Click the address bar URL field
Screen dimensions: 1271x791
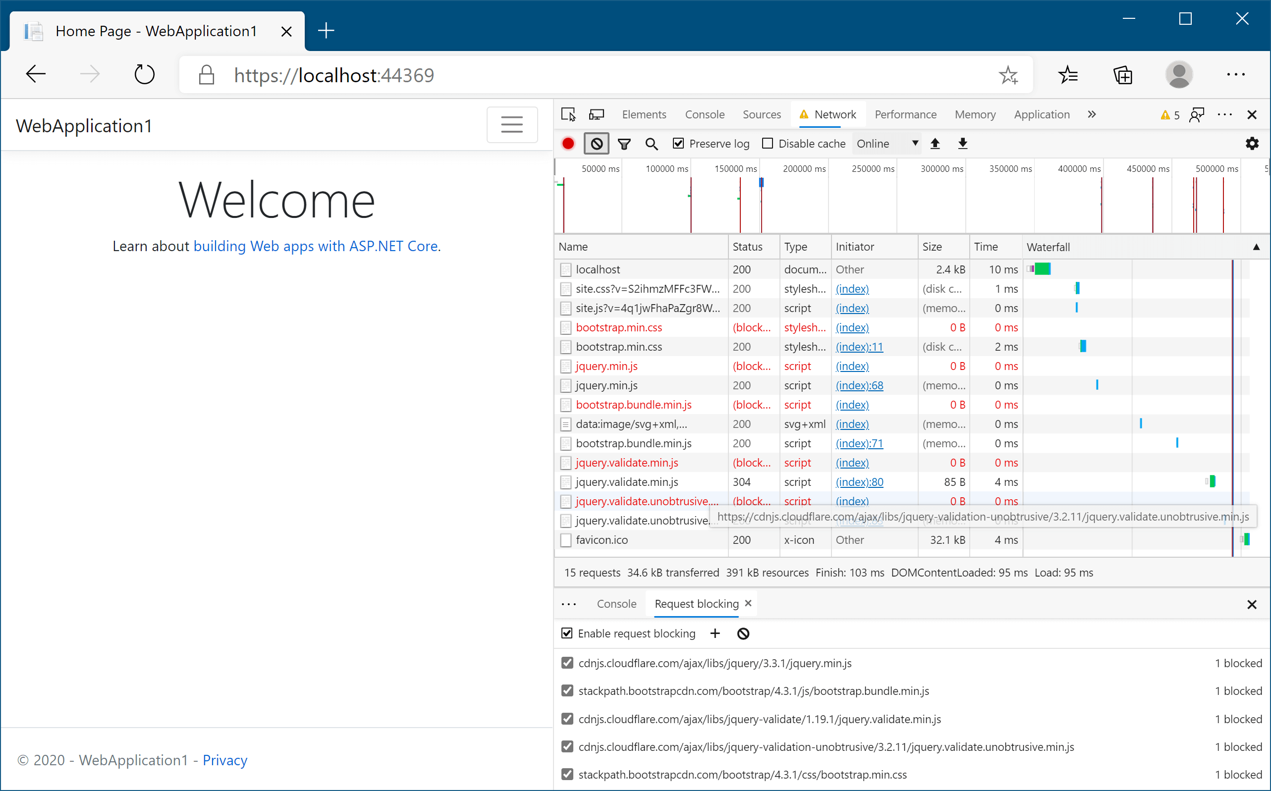607,75
